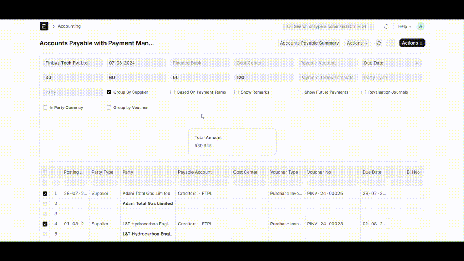The height and width of the screenshot is (261, 464).
Task: Click the Voucher Type column header
Action: 287,172
